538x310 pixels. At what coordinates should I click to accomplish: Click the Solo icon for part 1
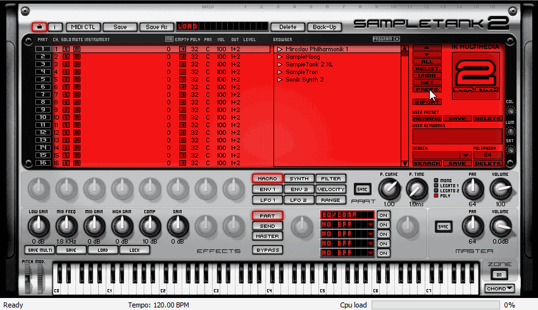[66, 49]
